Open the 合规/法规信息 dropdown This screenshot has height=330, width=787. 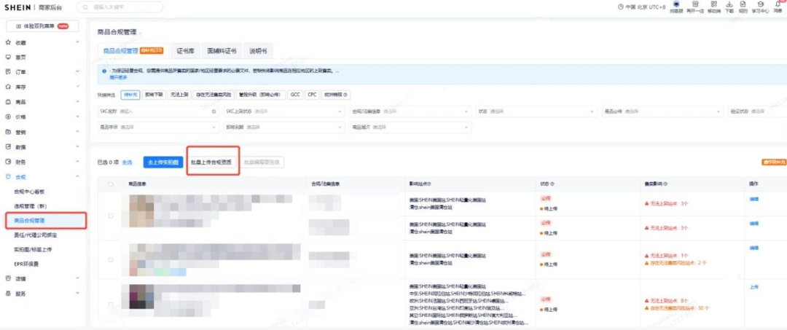[x=410, y=111]
